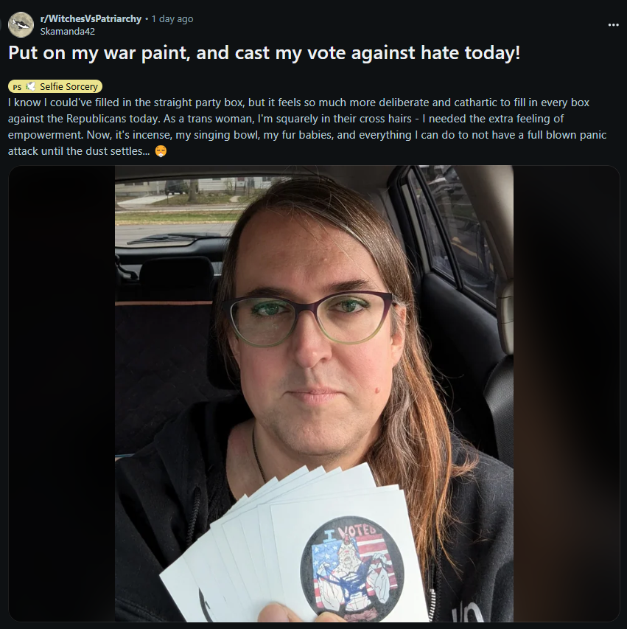This screenshot has width=627, height=629.
Task: Click the "1 day ago" timestamp
Action: coord(172,19)
